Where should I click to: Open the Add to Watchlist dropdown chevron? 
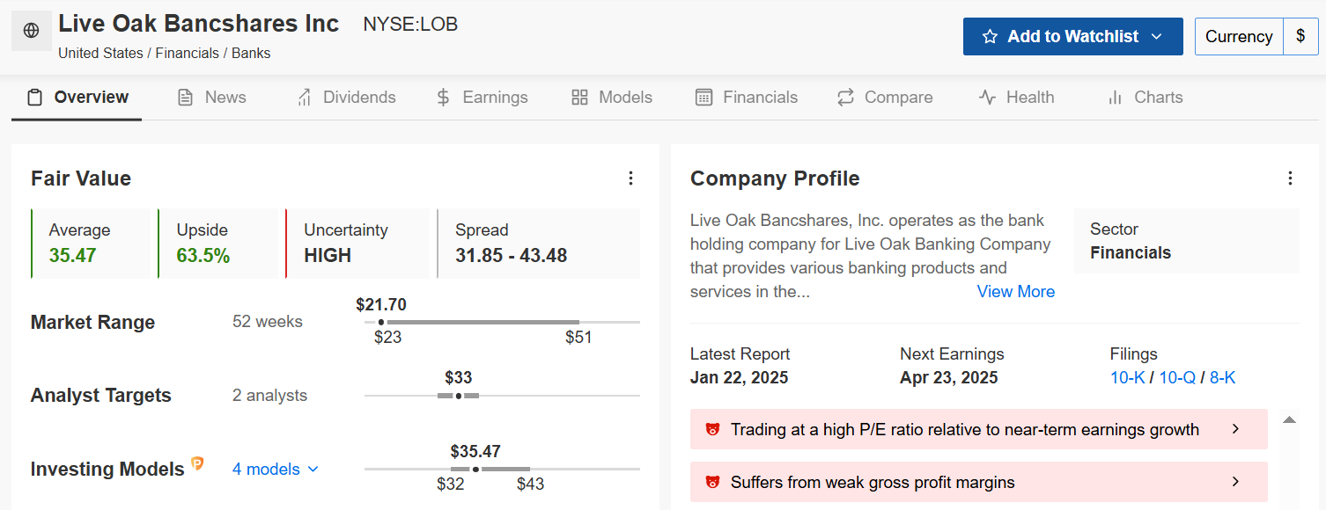tap(1157, 37)
